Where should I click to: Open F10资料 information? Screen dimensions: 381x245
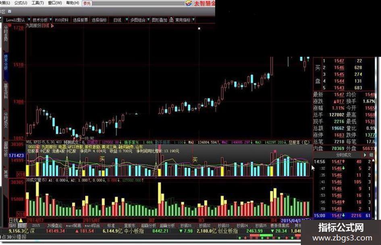coord(62,20)
